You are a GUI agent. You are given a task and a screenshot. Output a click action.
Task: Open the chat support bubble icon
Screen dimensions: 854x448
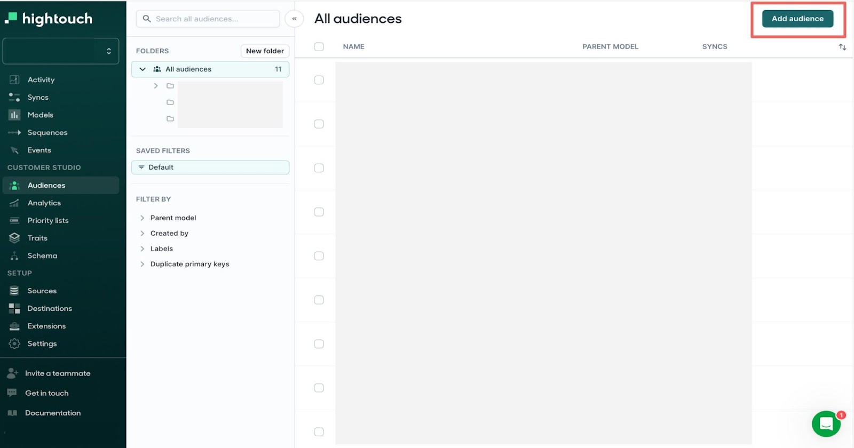[826, 424]
